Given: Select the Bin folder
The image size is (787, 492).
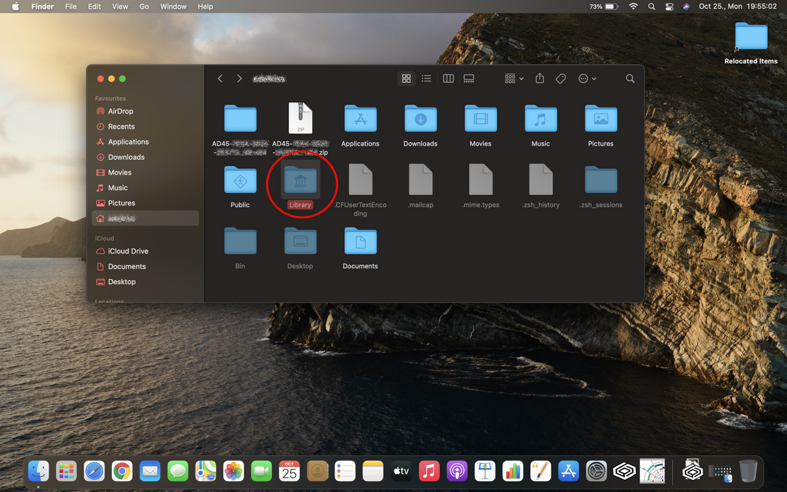Looking at the screenshot, I should coord(240,240).
